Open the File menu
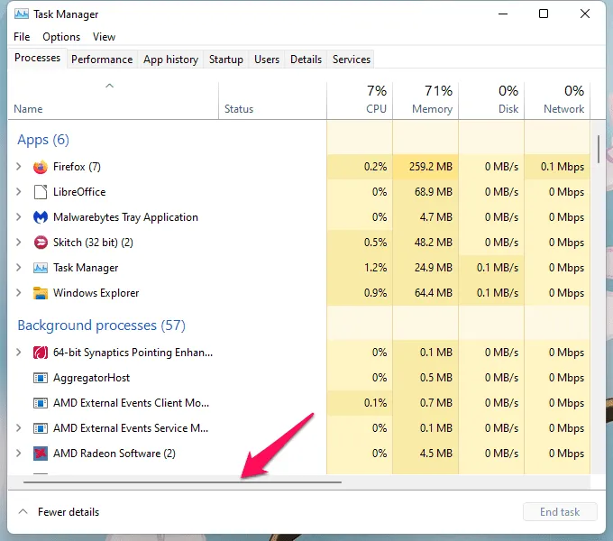 (22, 37)
